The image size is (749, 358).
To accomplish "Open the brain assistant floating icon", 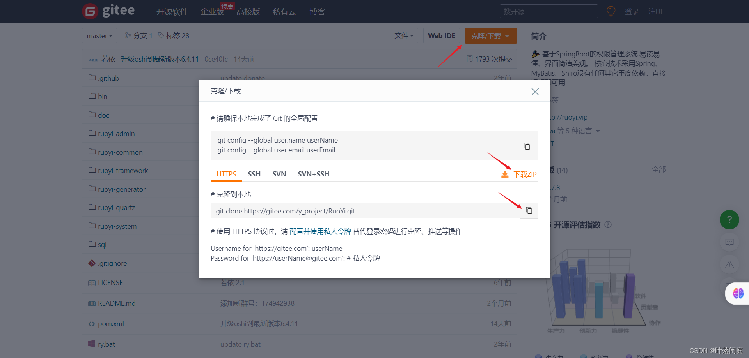I will (x=738, y=293).
